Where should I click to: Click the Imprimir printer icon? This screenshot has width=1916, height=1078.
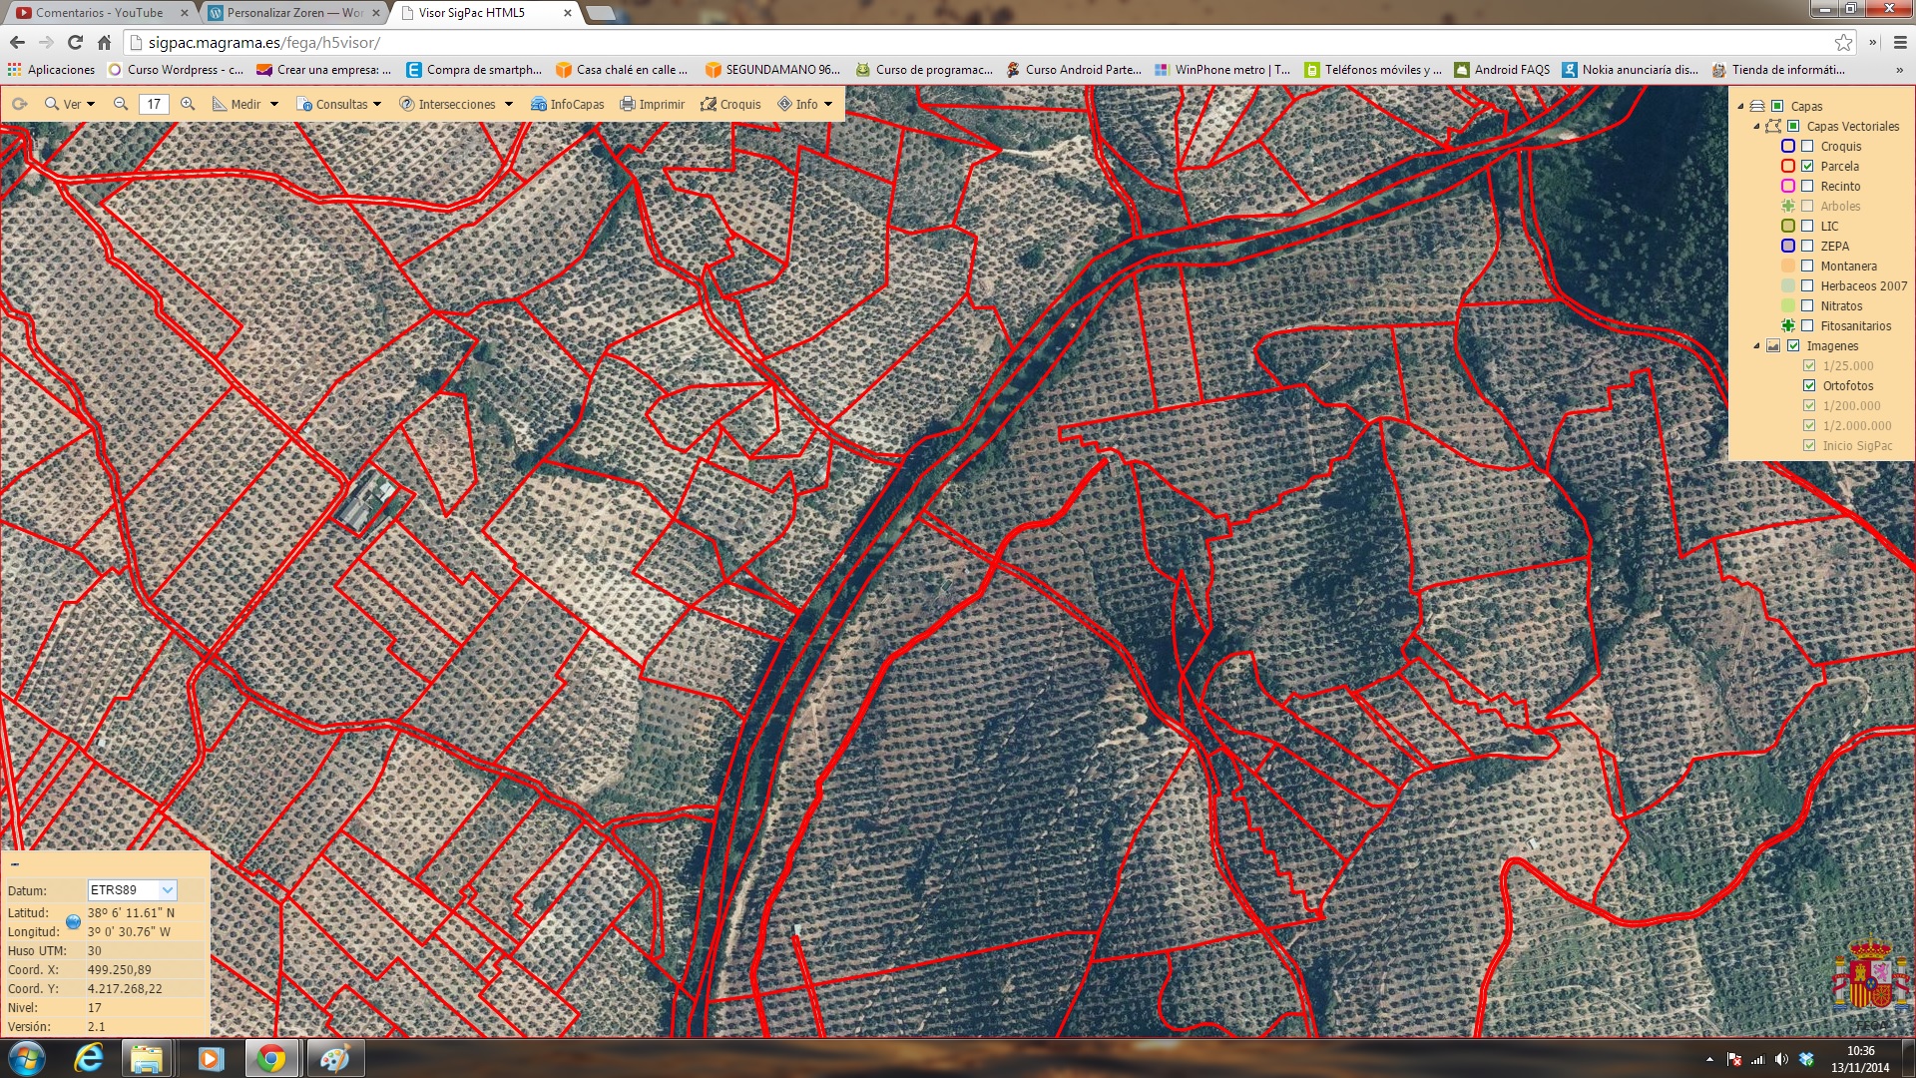(652, 104)
